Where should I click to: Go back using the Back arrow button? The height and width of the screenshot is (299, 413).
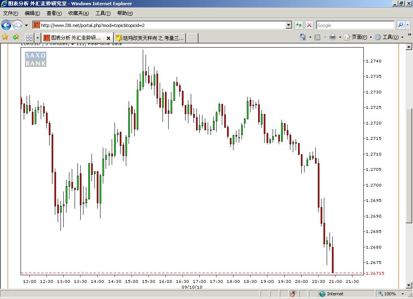(x=6, y=25)
